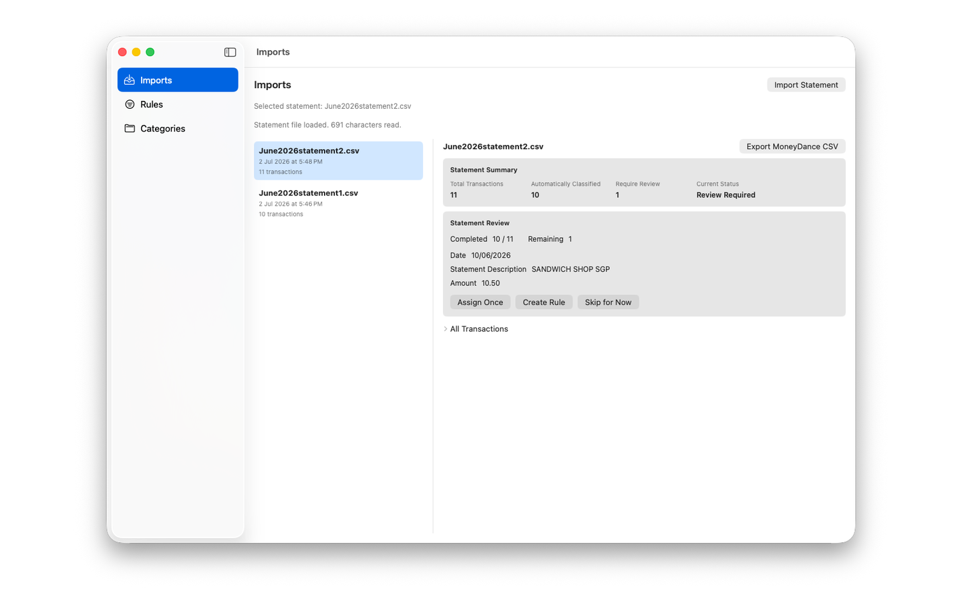The height and width of the screenshot is (601, 962).
Task: Open the Rules sidebar item
Action: [x=178, y=104]
